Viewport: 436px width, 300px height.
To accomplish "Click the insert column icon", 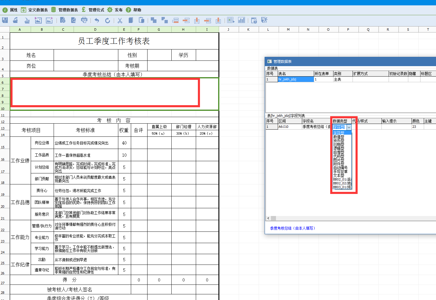I will (197, 20).
